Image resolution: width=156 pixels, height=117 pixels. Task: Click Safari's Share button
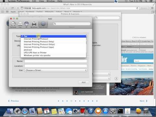(x=12, y=8)
